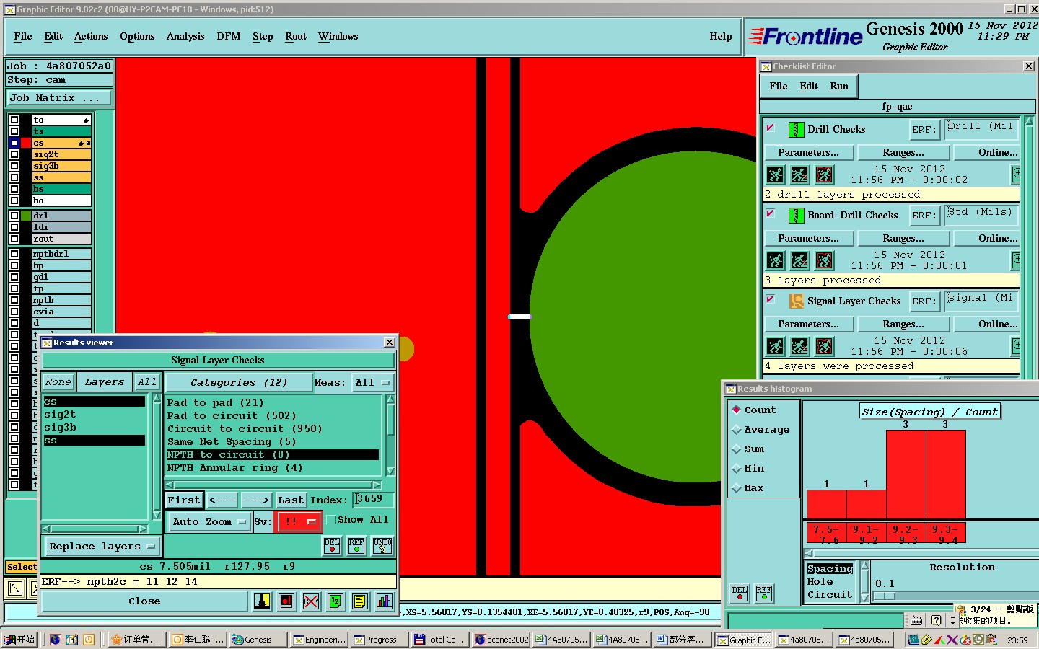Screen dimensions: 1039x649
Task: Select Count radio option in histogram
Action: coord(737,410)
